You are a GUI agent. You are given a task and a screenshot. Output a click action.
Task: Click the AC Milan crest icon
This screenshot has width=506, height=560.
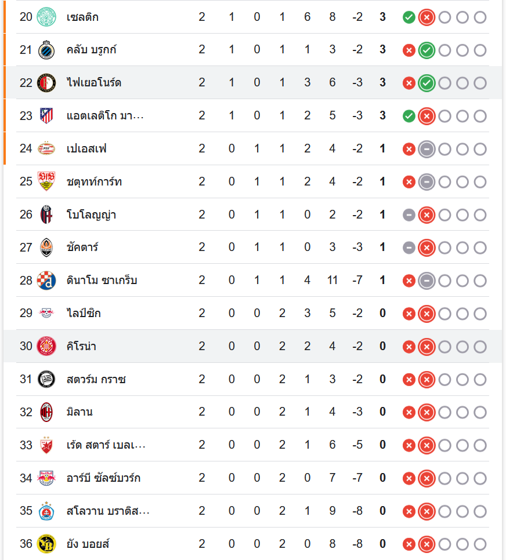tap(46, 412)
